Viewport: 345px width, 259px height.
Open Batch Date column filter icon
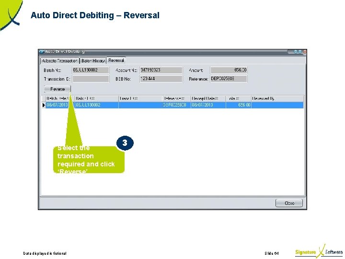point(68,99)
